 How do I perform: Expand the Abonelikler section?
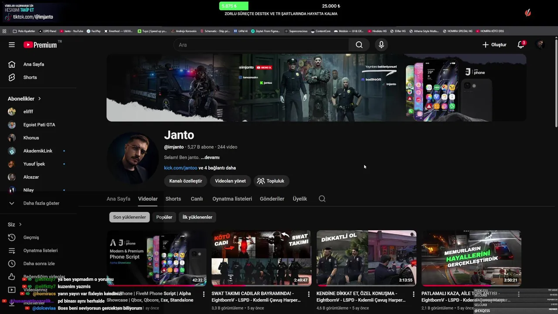[24, 99]
